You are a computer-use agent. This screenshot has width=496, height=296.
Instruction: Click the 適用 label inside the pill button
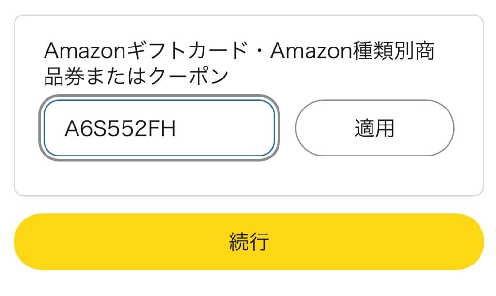pyautogui.click(x=374, y=128)
